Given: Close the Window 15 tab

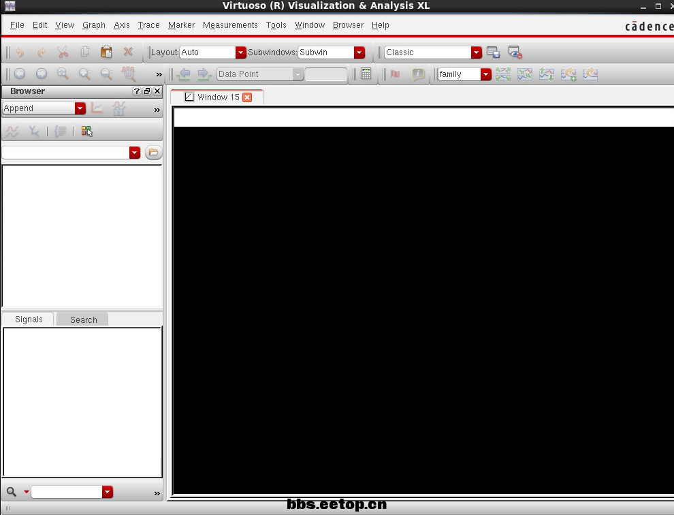Looking at the screenshot, I should pos(247,97).
